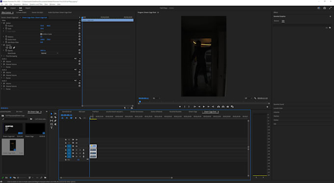The width and height of the screenshot is (334, 183).
Task: Open Program monitor Button Editor plus
Action: [267, 107]
